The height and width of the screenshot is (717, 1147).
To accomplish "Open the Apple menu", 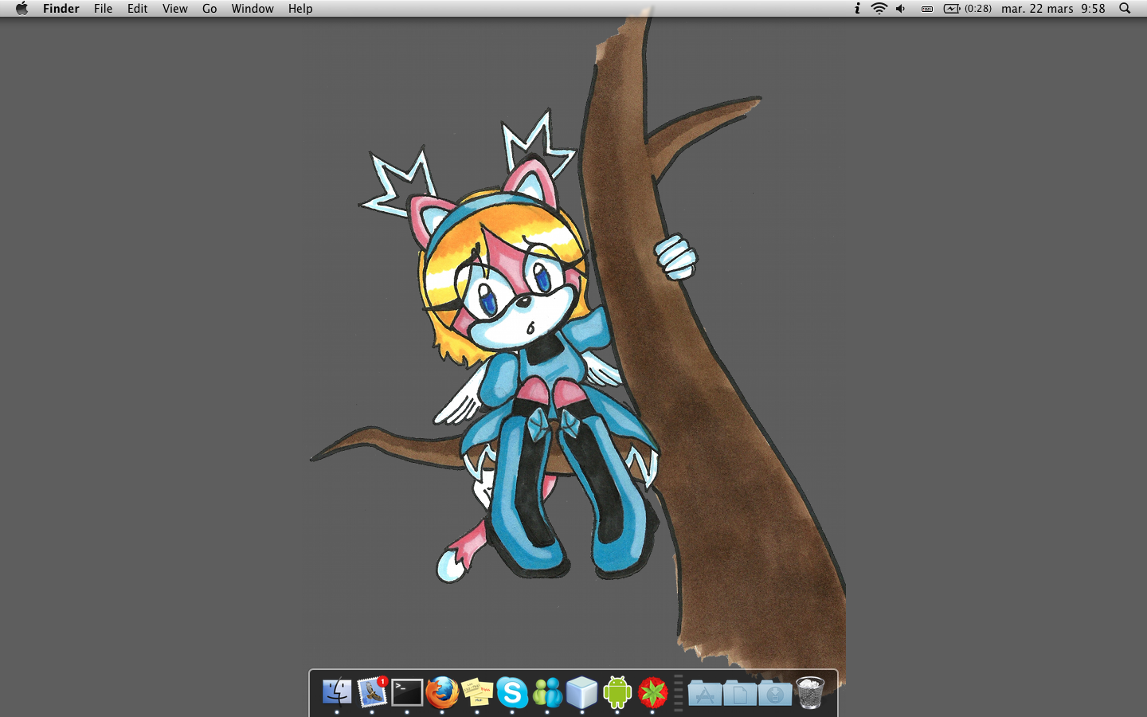I will pyautogui.click(x=22, y=9).
